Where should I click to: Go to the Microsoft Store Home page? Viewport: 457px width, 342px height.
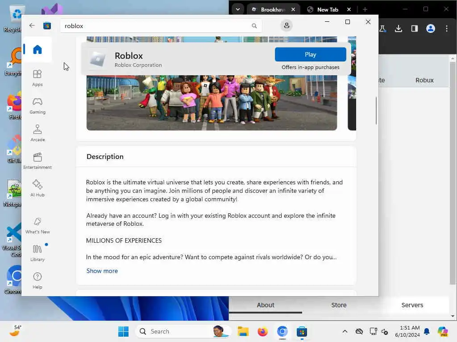(x=37, y=49)
